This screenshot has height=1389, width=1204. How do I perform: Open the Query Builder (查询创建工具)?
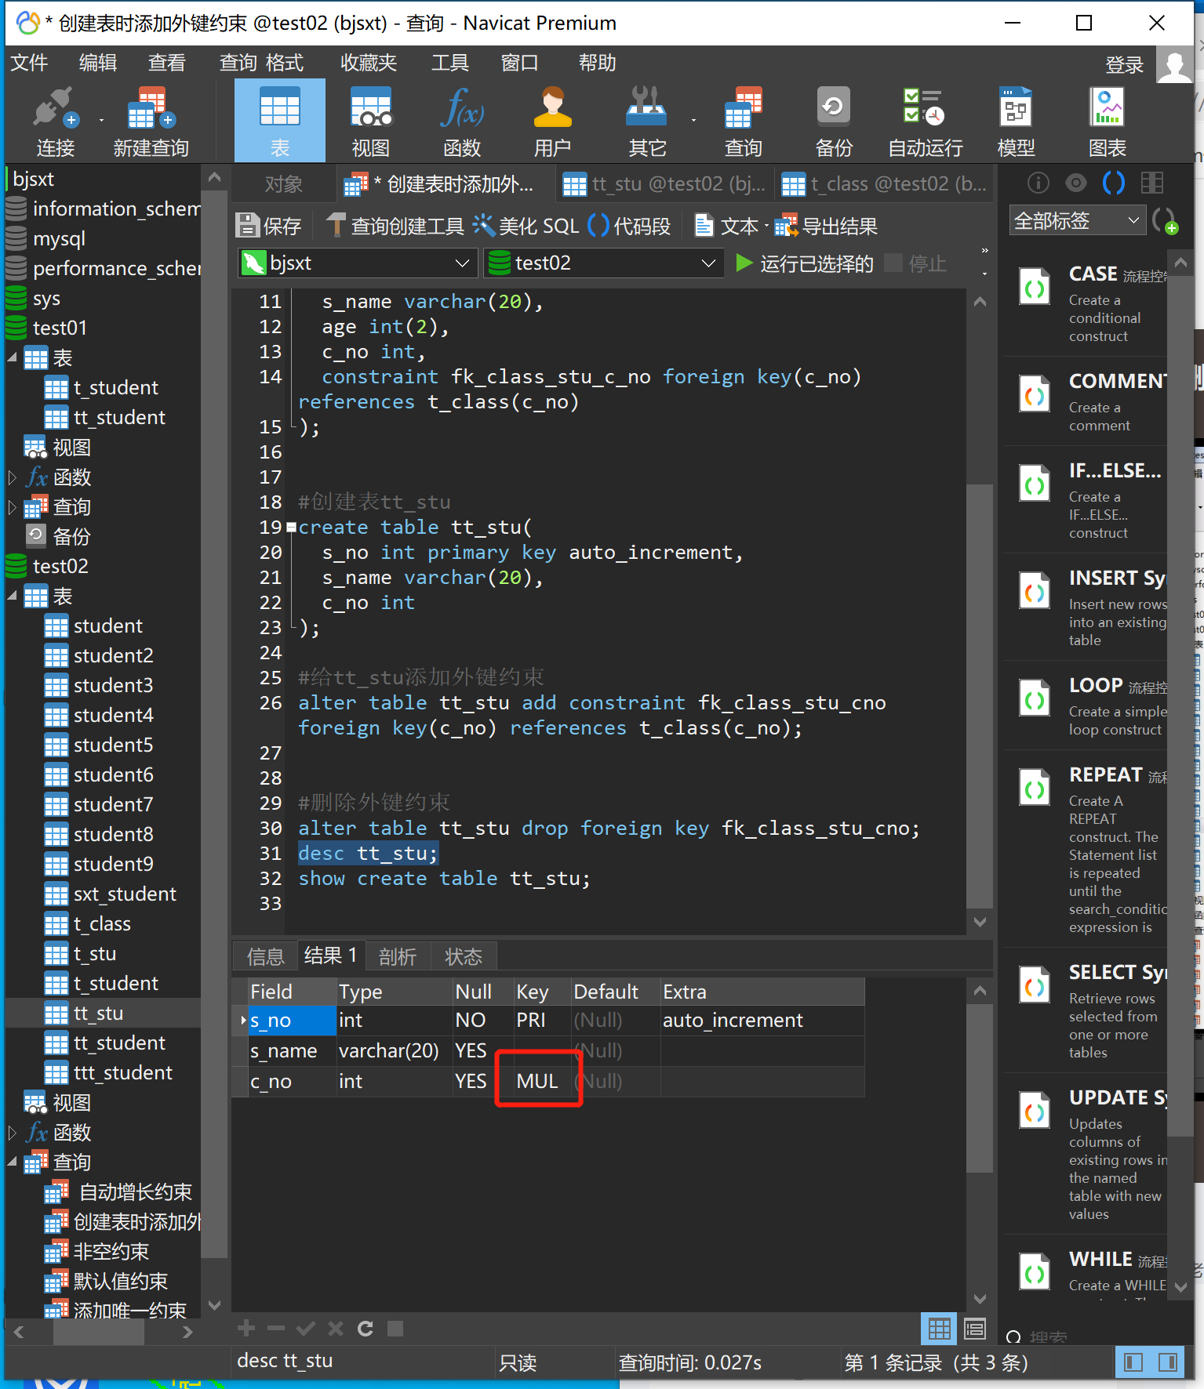point(396,226)
